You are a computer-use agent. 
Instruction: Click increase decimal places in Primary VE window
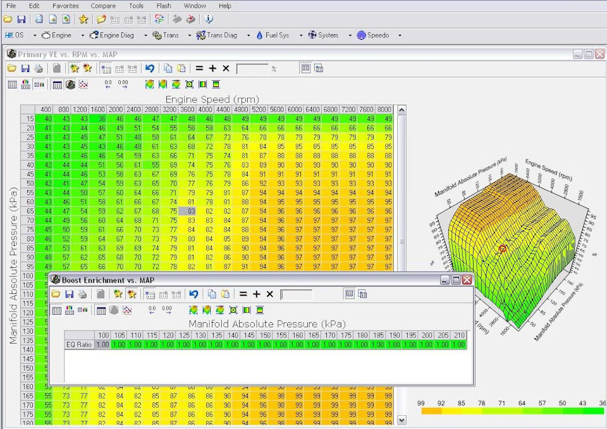click(123, 84)
